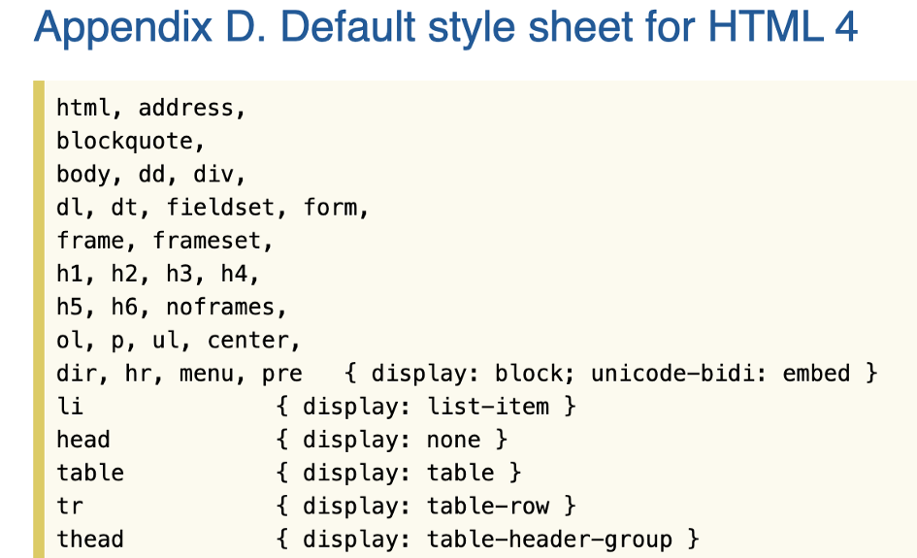Click the line 'h5, h6, noframes,'
The image size is (917, 558).
[x=172, y=307]
